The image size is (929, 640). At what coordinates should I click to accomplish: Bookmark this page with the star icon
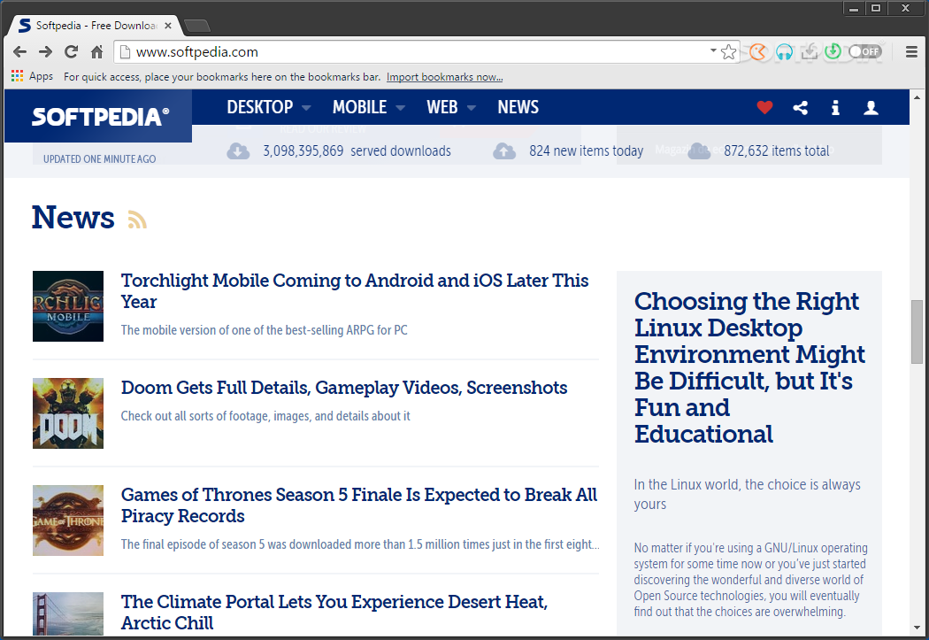(729, 52)
